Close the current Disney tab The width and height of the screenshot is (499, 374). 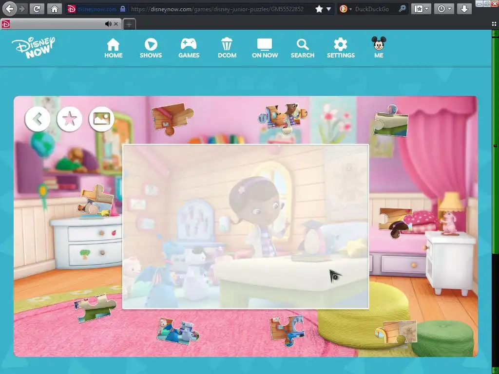[x=116, y=24]
